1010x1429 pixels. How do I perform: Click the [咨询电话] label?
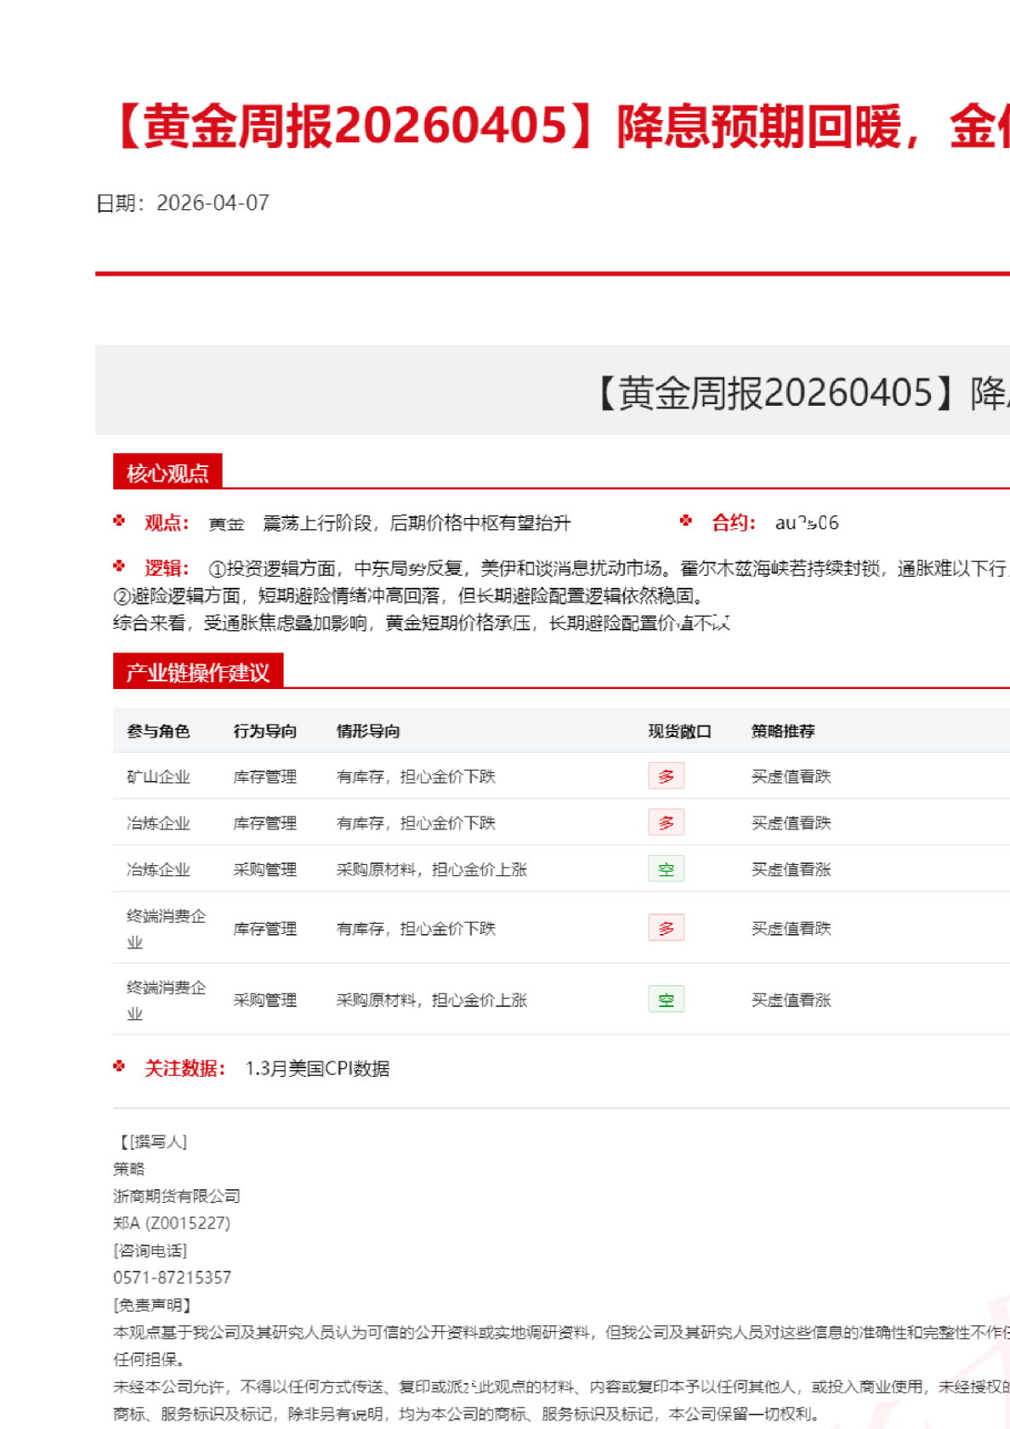click(150, 1250)
